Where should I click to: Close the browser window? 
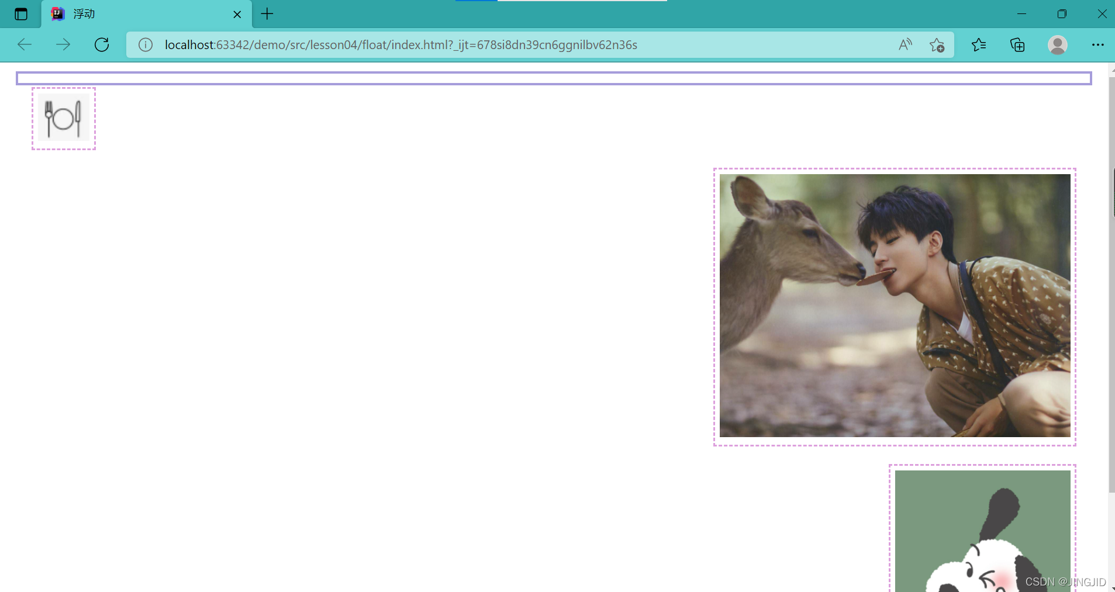click(x=1102, y=14)
